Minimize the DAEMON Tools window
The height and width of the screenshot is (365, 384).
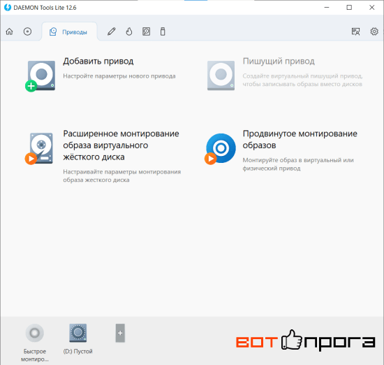tap(327, 8)
